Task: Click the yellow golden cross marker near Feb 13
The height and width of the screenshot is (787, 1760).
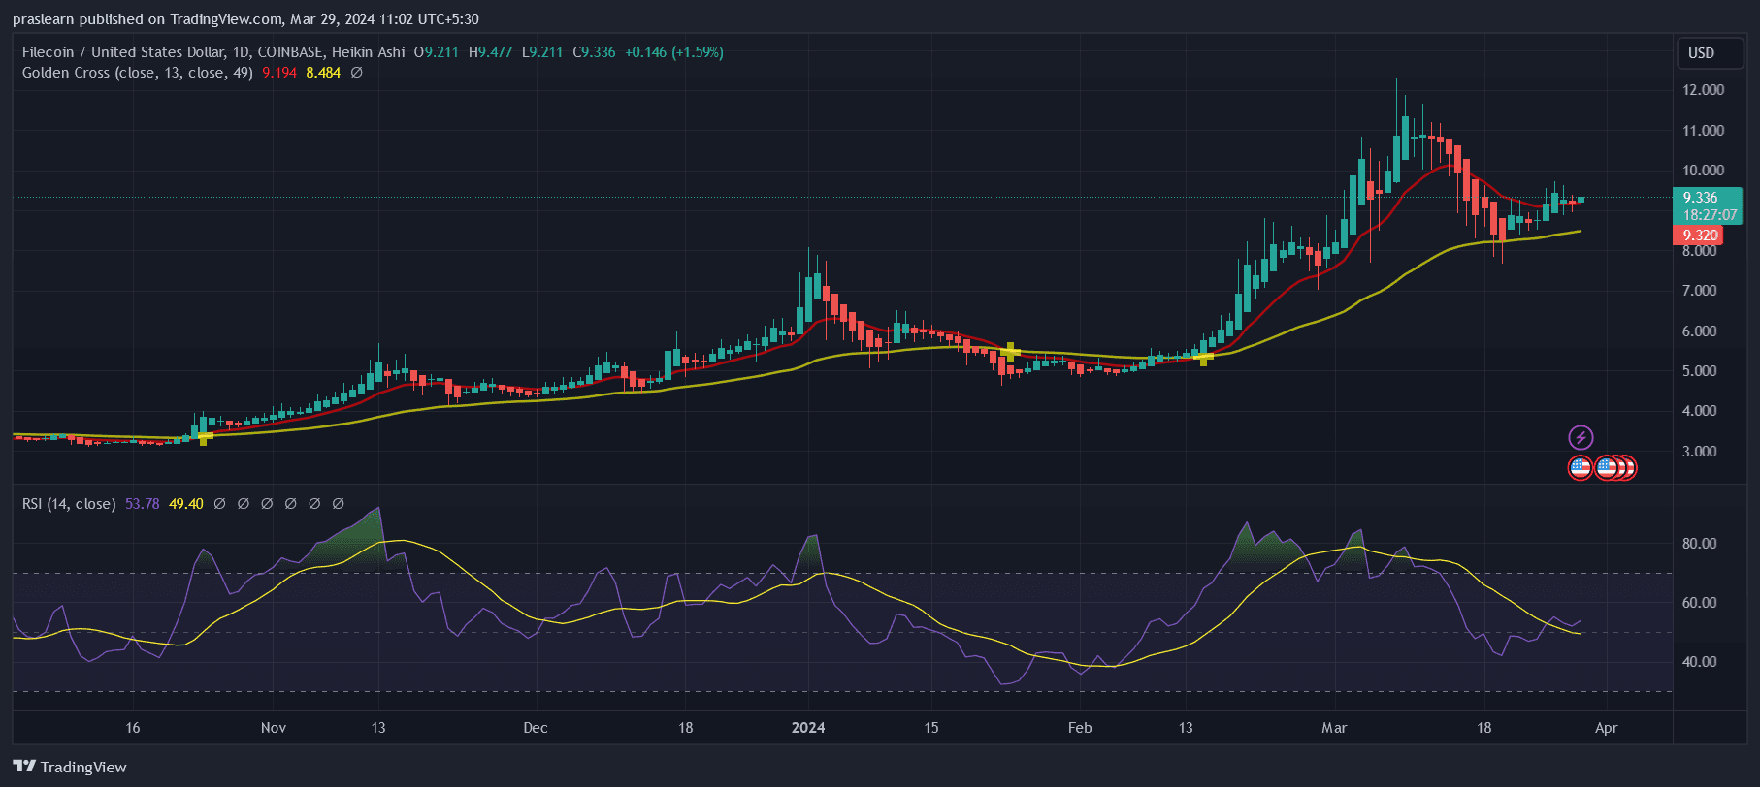Action: 1204,359
